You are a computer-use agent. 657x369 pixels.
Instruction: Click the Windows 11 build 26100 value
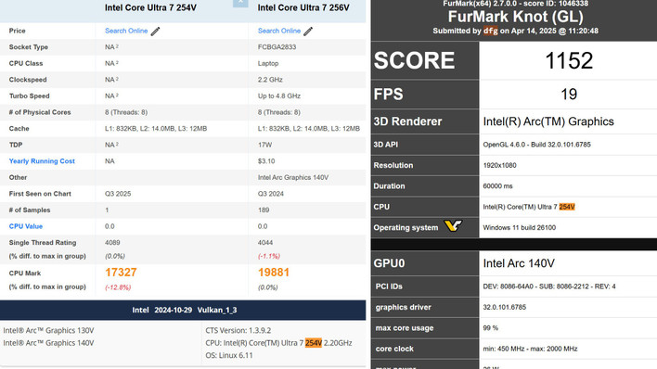pos(519,228)
